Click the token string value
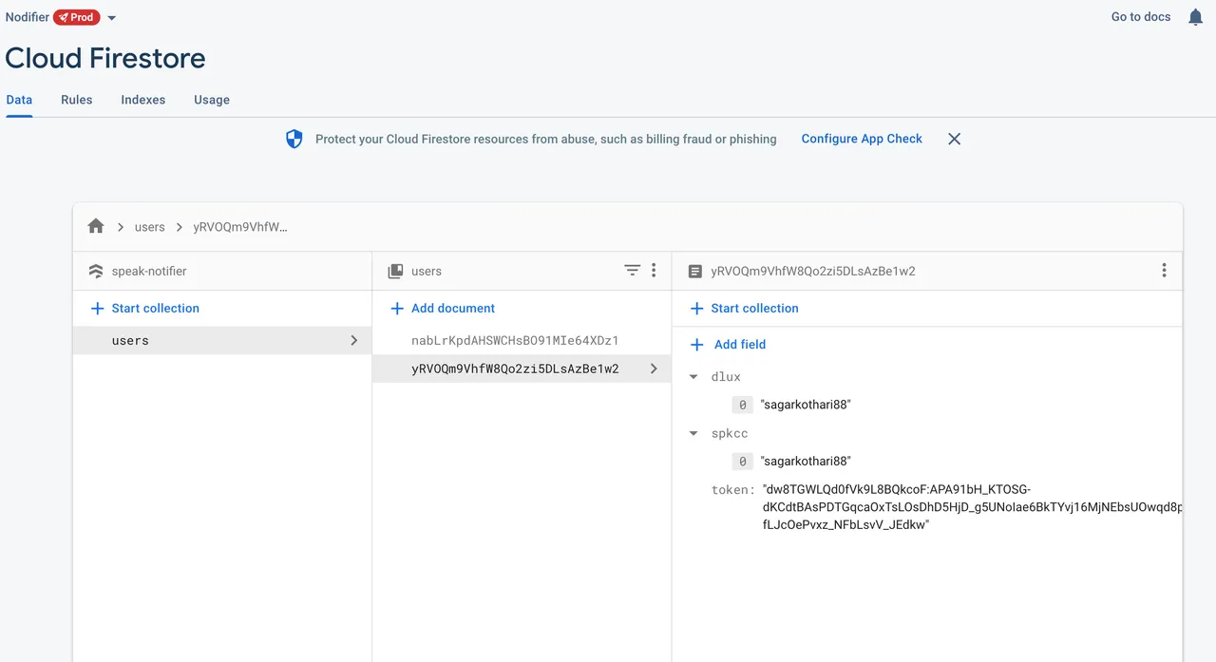 (x=972, y=507)
